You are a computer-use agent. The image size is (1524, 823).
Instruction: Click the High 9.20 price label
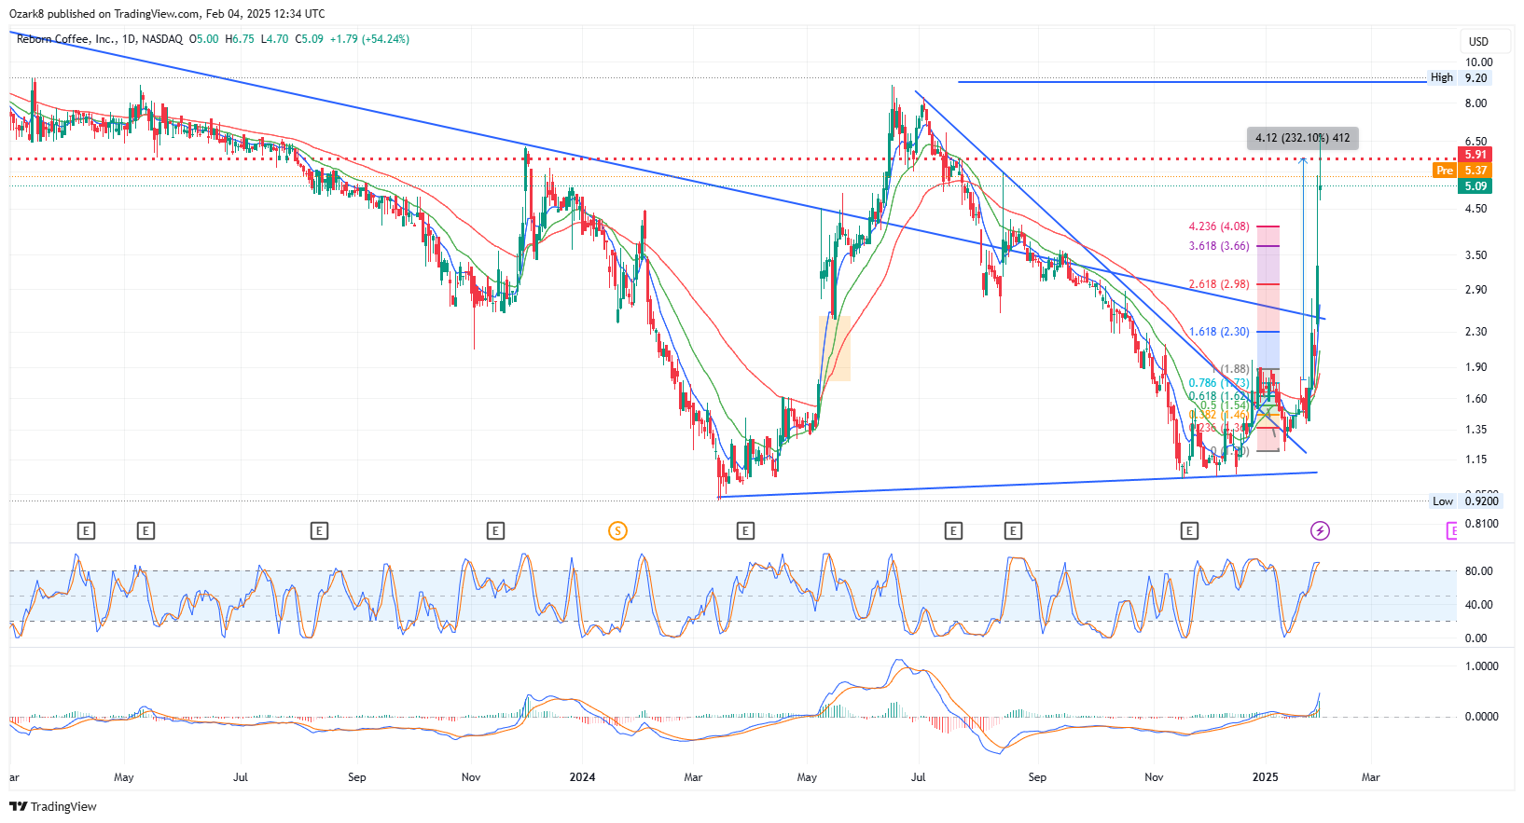pos(1460,78)
